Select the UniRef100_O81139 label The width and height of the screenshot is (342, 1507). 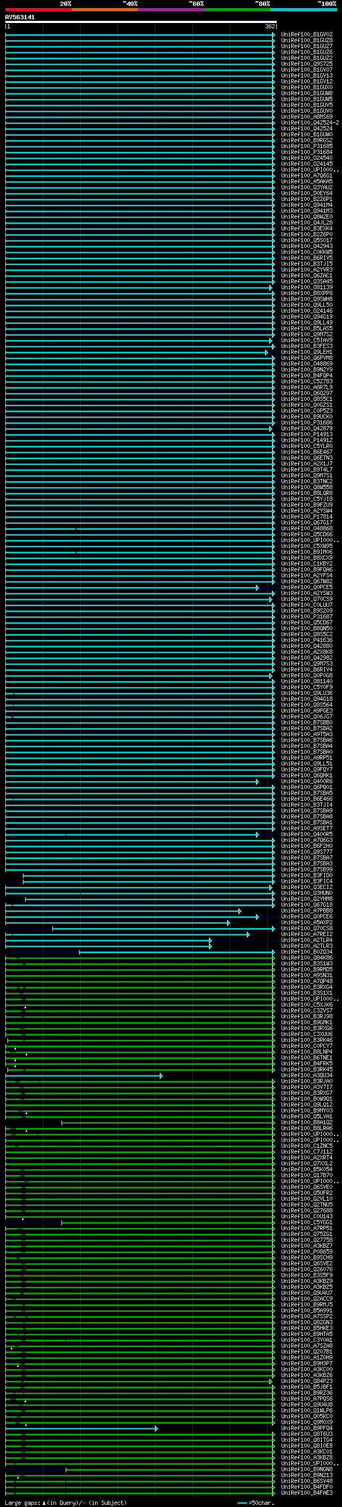[x=307, y=287]
